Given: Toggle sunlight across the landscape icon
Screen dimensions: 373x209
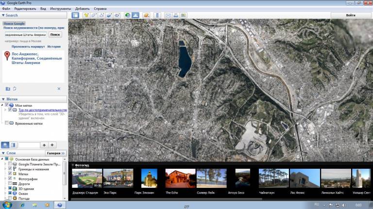Looking at the screenshot, I should pyautogui.click(x=136, y=15).
